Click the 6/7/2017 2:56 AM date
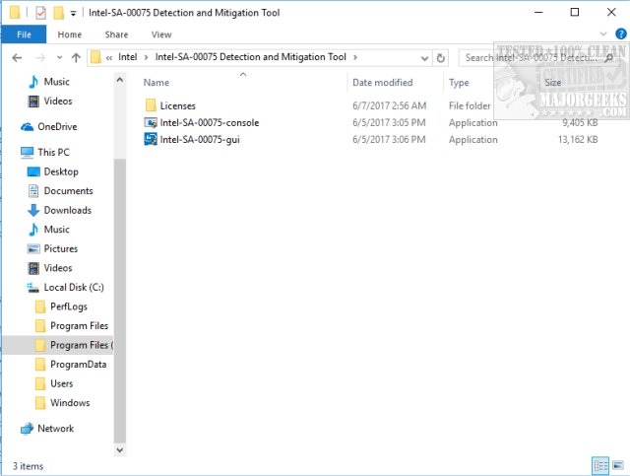The height and width of the screenshot is (476, 630). 389,105
